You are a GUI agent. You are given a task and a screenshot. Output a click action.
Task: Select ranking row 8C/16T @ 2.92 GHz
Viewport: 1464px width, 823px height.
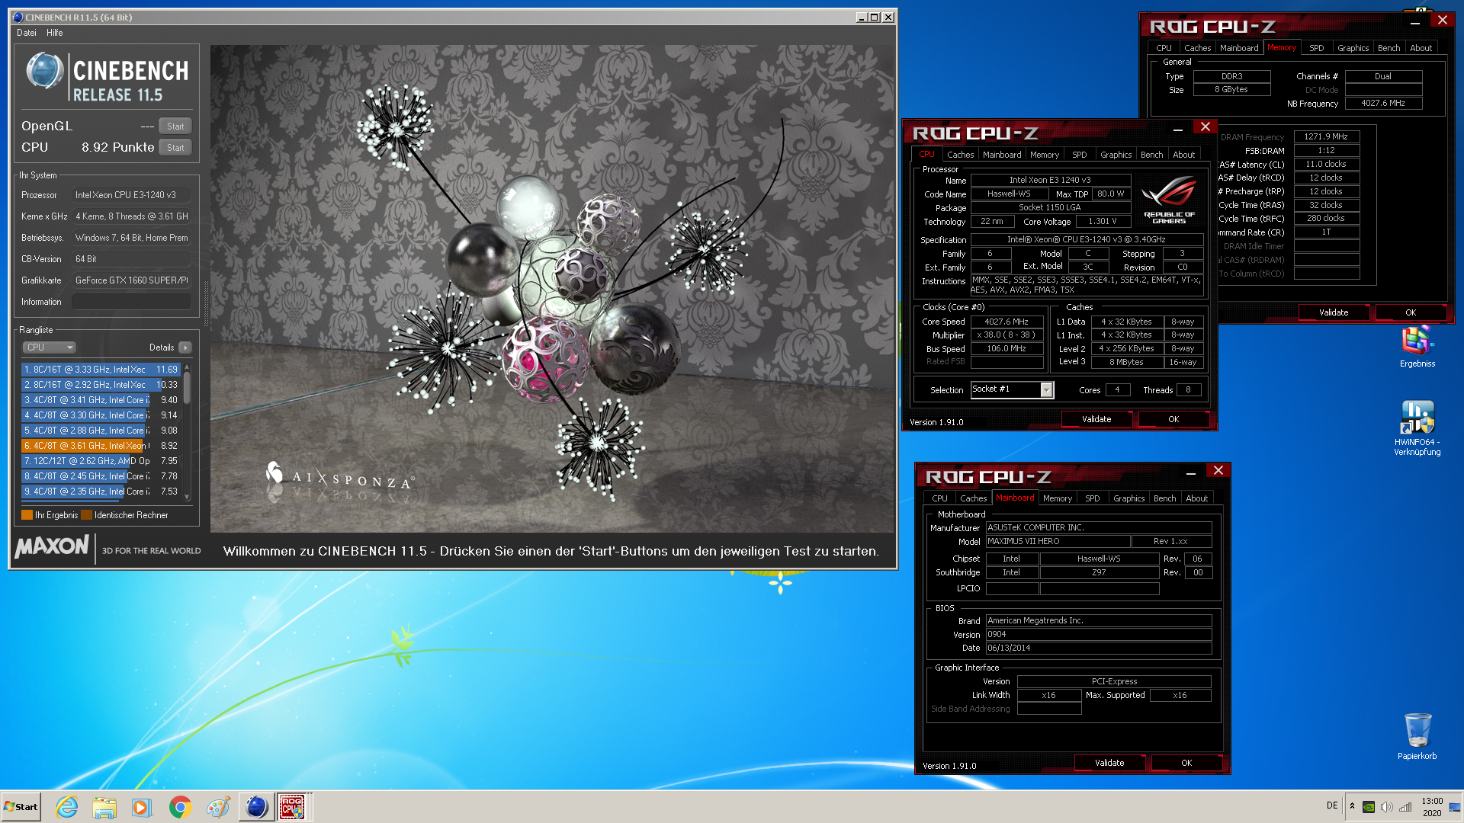(x=100, y=385)
